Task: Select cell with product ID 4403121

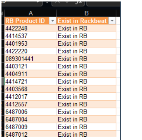Action: (x=30, y=66)
